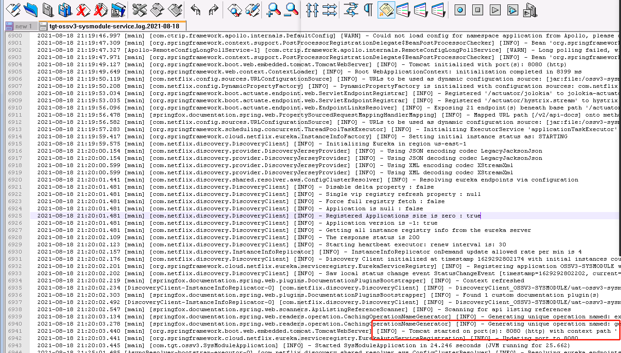The width and height of the screenshot is (621, 353).
Task: Toggle word wrap
Action: click(x=351, y=9)
